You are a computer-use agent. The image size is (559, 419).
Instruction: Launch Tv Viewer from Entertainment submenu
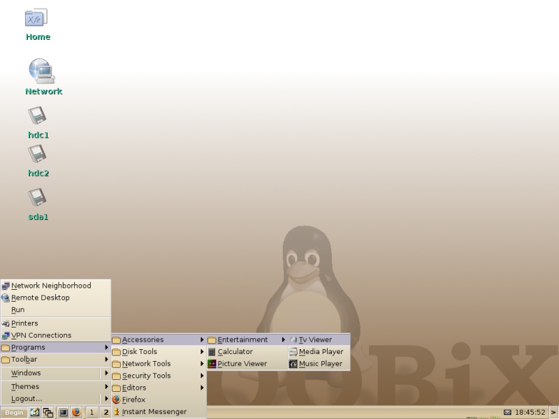315,340
